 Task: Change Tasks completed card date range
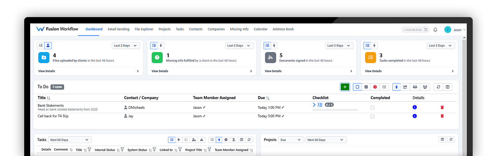click(441, 45)
